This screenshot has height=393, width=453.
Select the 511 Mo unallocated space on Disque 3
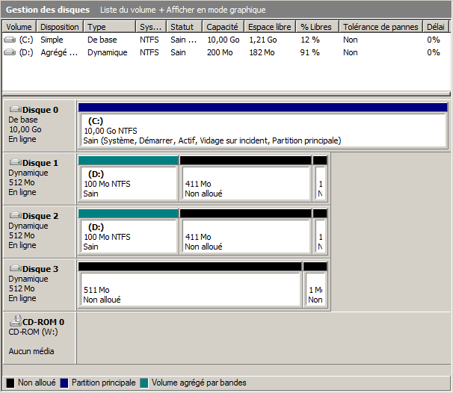tap(190, 289)
